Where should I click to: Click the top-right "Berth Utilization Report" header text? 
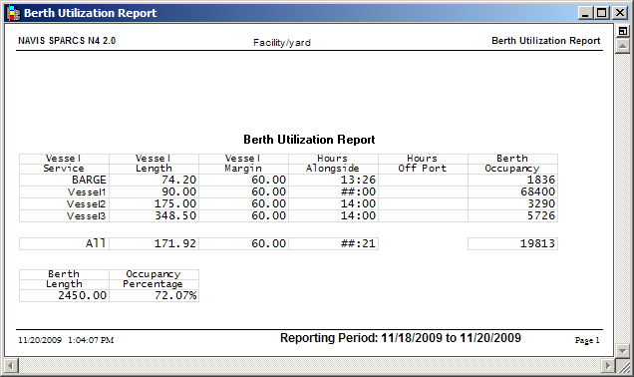tap(546, 41)
